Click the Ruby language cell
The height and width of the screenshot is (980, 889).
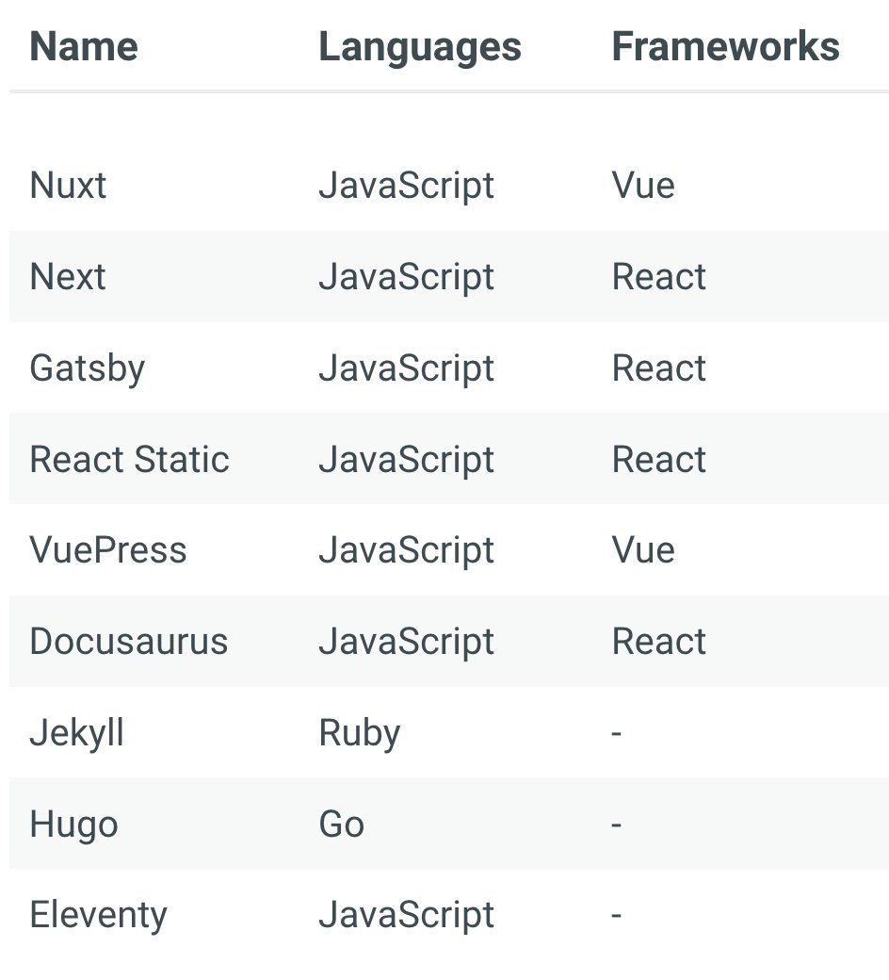point(359,734)
